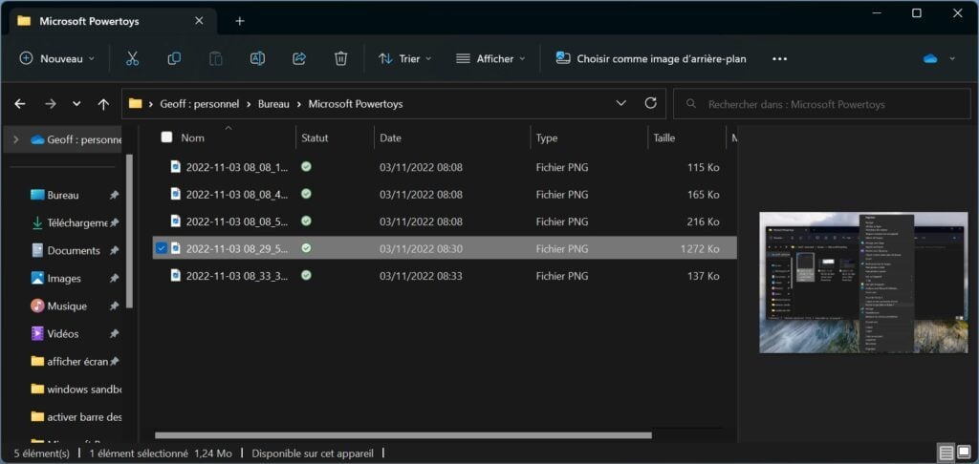The image size is (979, 464).
Task: Close the Microsoft Powertoys tab
Action: [199, 21]
